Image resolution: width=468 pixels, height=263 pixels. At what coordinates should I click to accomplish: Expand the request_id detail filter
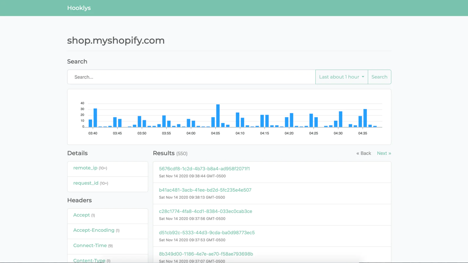click(x=86, y=183)
